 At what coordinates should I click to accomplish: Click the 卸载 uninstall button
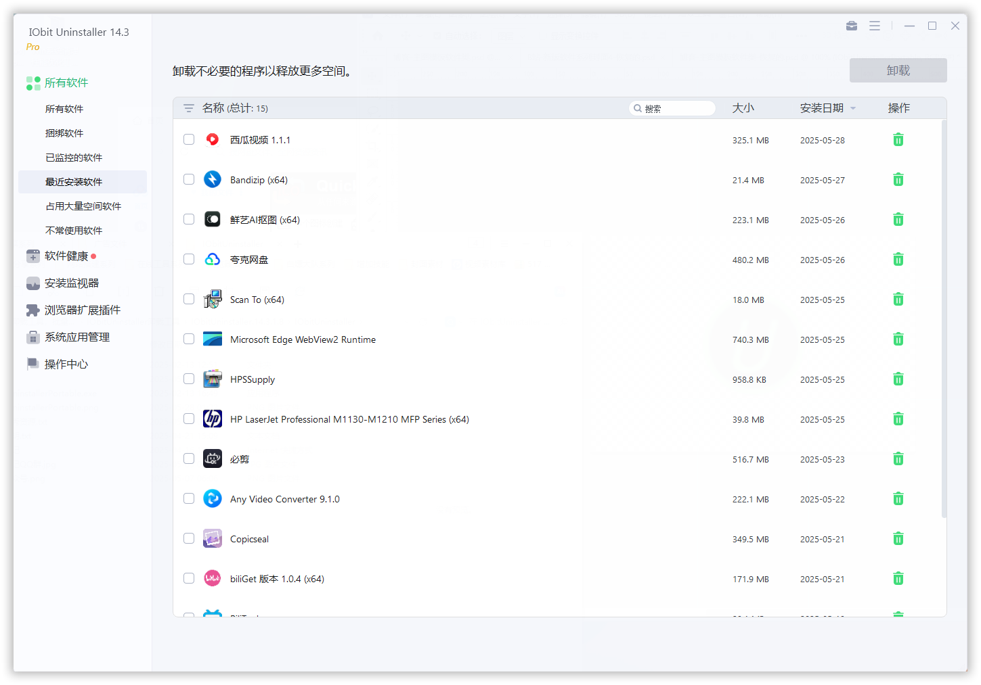(x=898, y=70)
